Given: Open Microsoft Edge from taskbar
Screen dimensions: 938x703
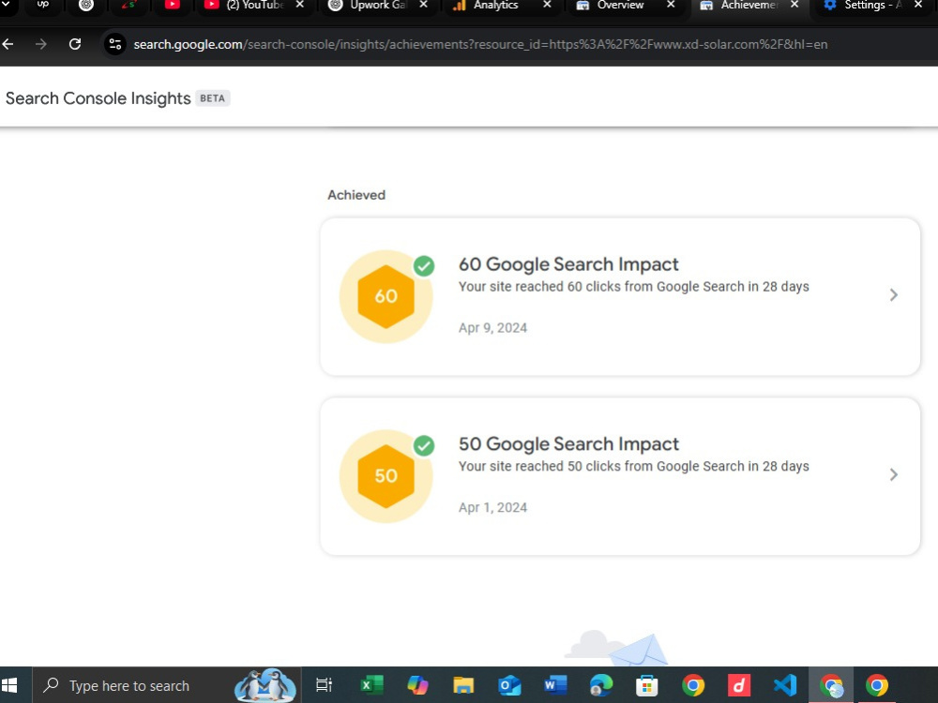Looking at the screenshot, I should [601, 685].
